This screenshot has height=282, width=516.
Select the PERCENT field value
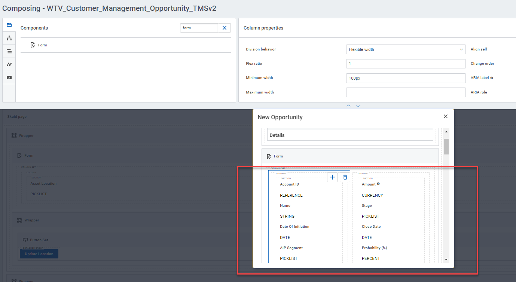[371, 258]
